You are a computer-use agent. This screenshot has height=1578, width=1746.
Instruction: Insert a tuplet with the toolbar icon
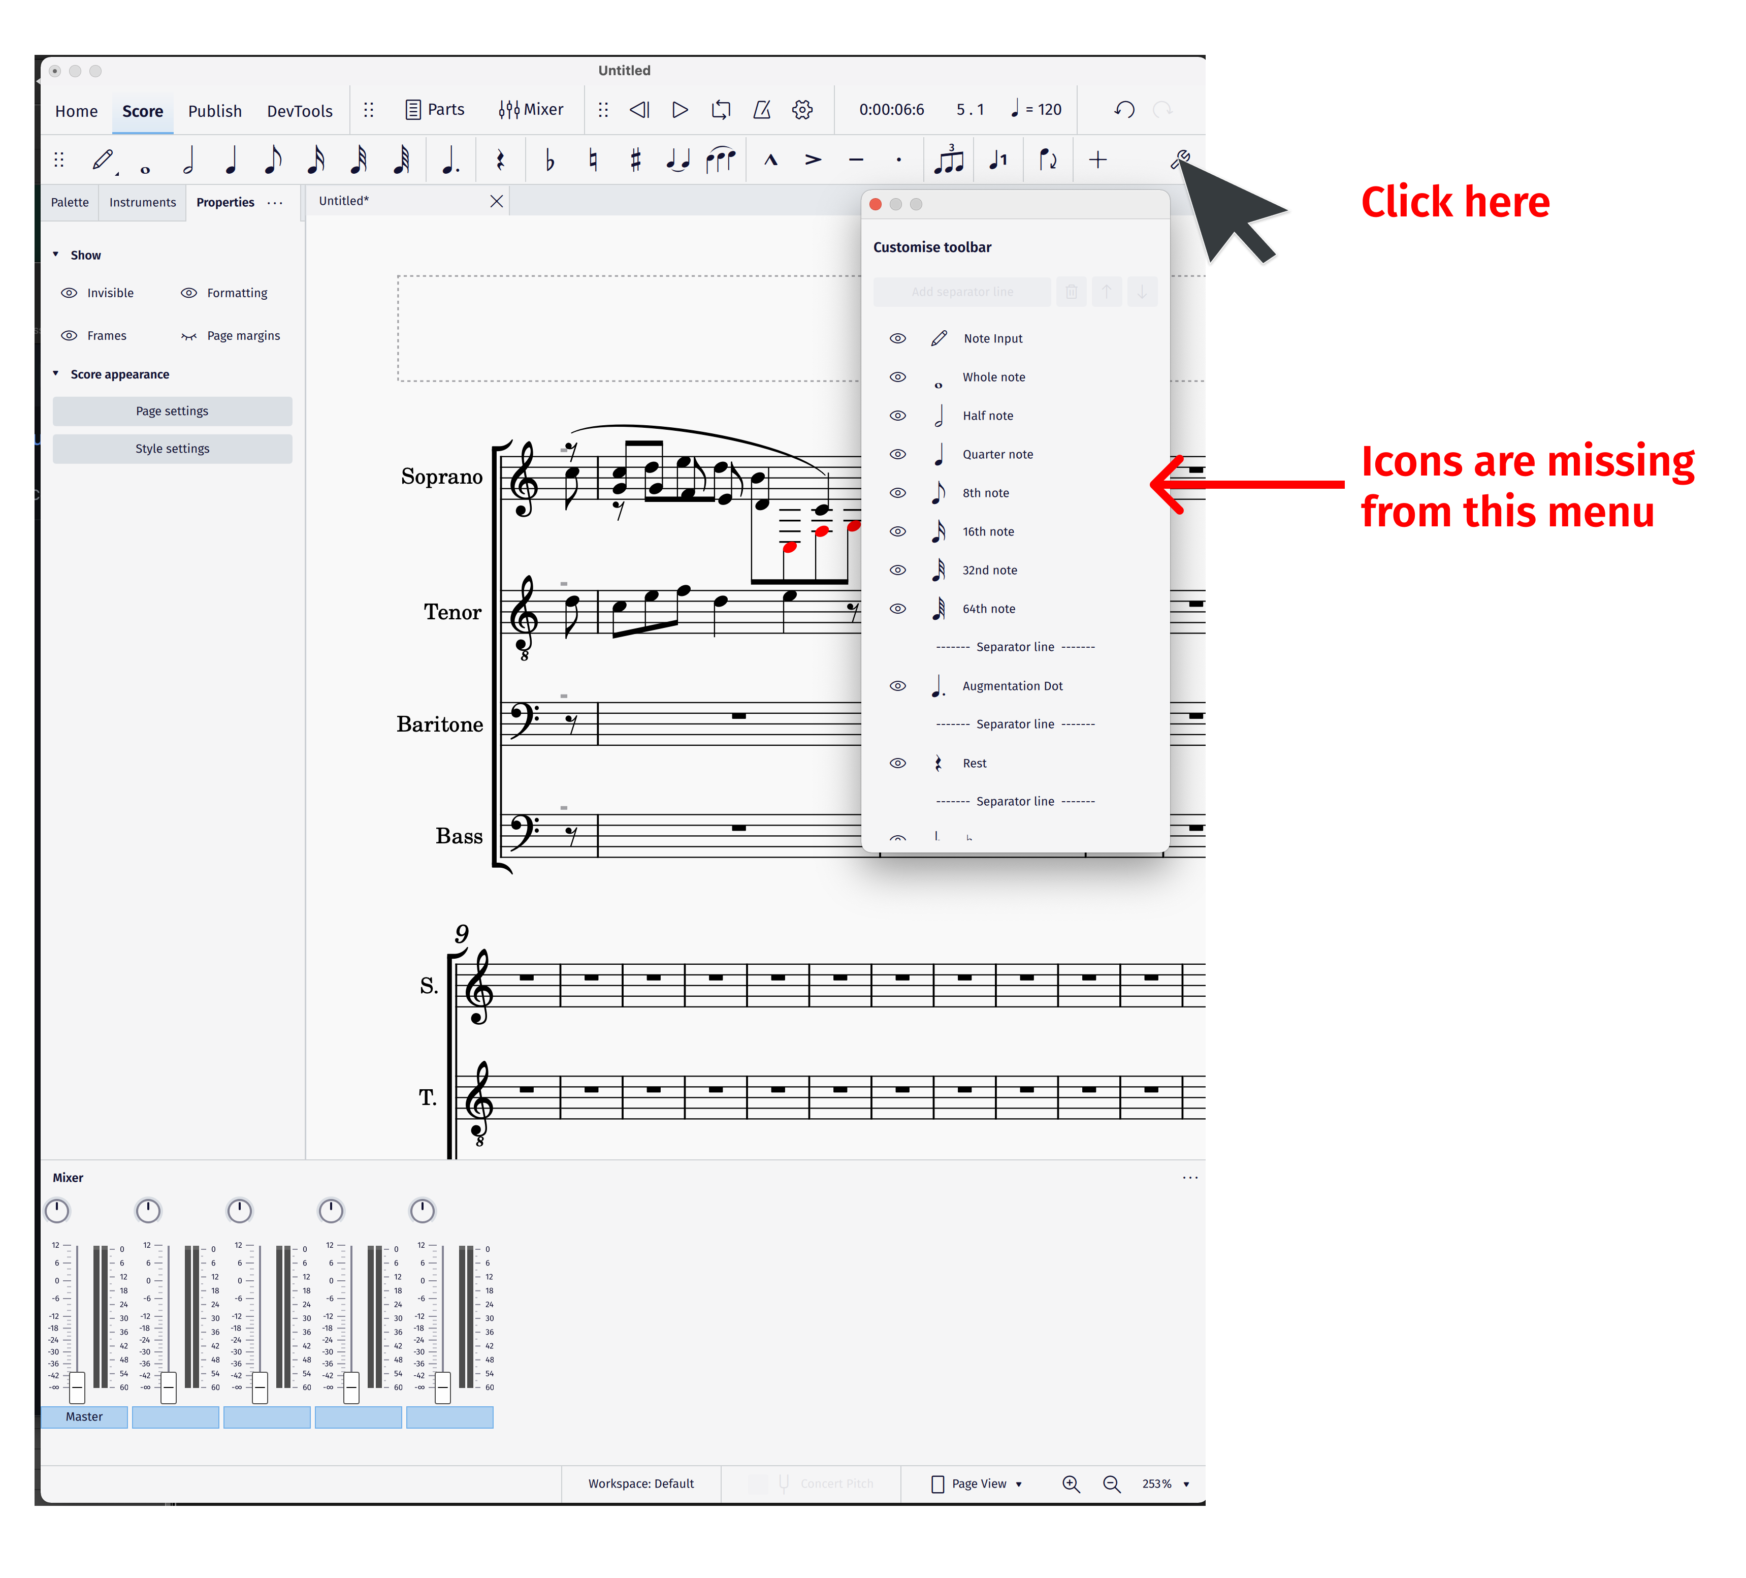point(949,160)
